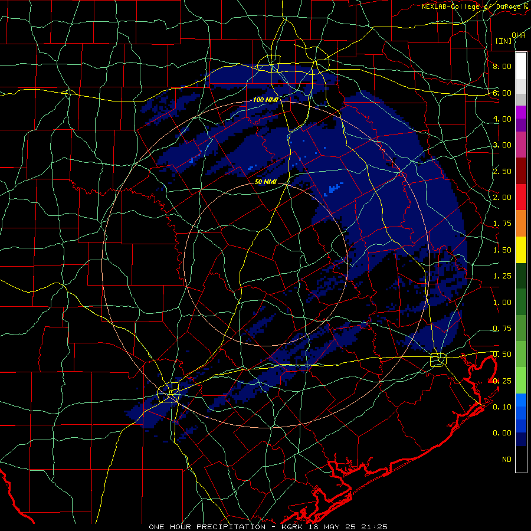Click the '1.75' legend value
This screenshot has width=531, height=531.
502,224
